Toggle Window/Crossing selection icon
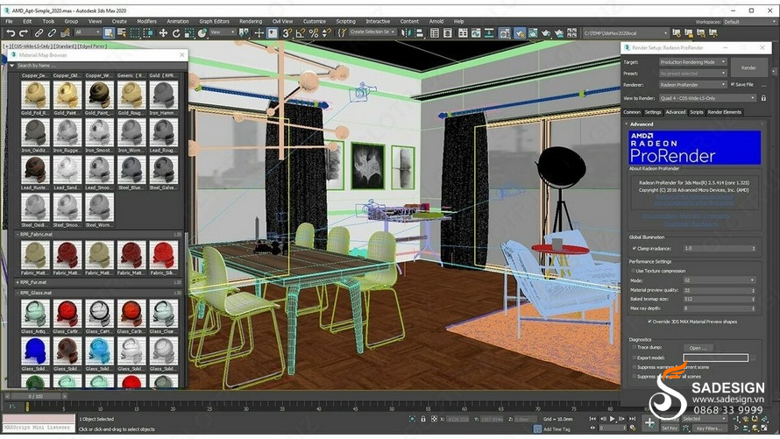This screenshot has height=439, width=780. point(148,33)
